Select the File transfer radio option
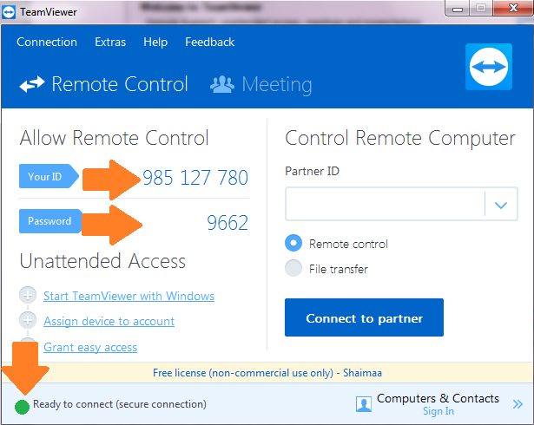This screenshot has width=534, height=425. tap(293, 268)
